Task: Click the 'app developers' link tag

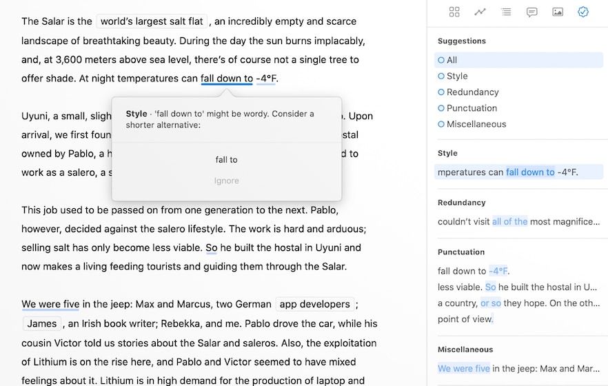Action: [x=314, y=304]
